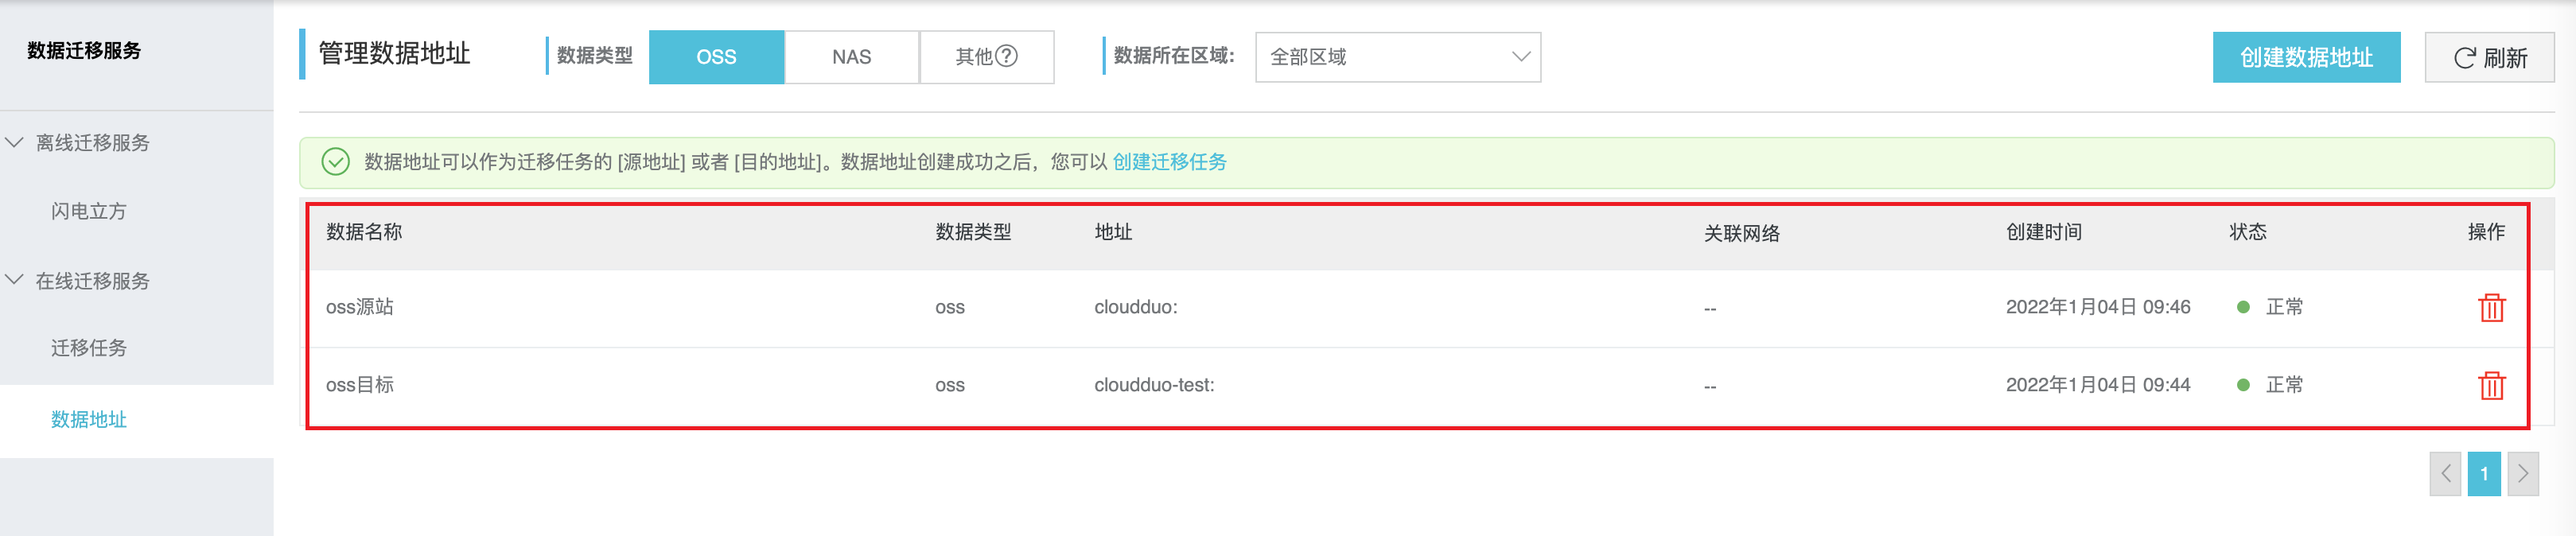Switch to the NAS data type tab
Image resolution: width=2576 pixels, height=536 pixels.
pyautogui.click(x=851, y=57)
